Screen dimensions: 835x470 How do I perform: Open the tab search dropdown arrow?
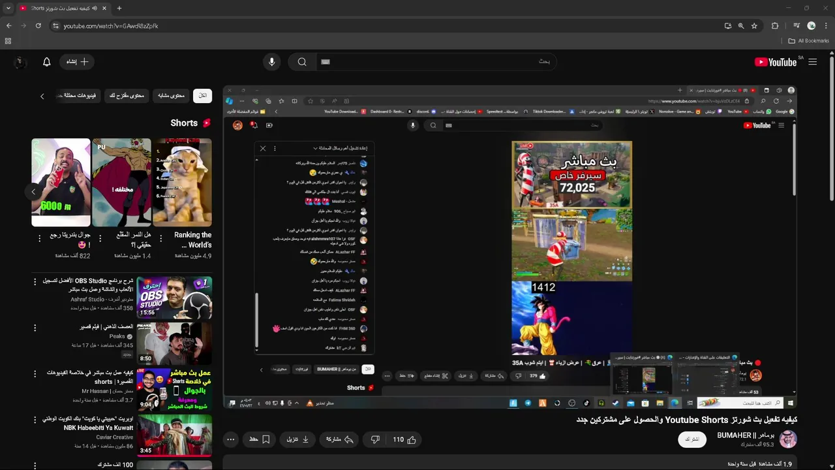coord(8,8)
